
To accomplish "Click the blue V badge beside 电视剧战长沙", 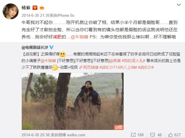I will pos(52,47).
